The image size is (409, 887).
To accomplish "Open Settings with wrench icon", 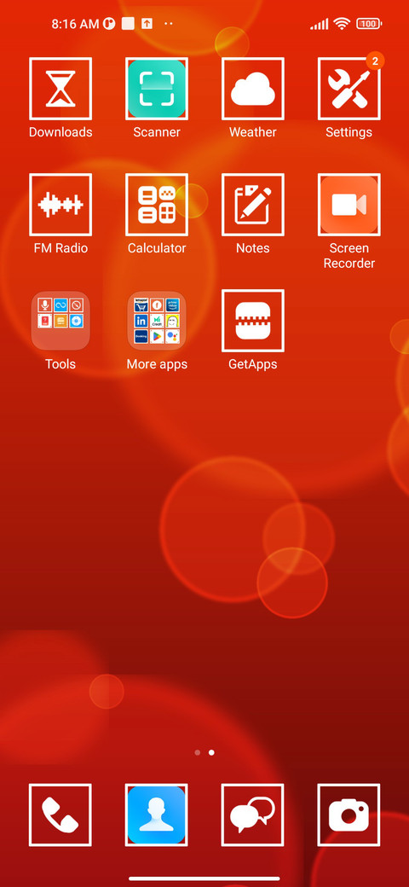I will pos(349,89).
